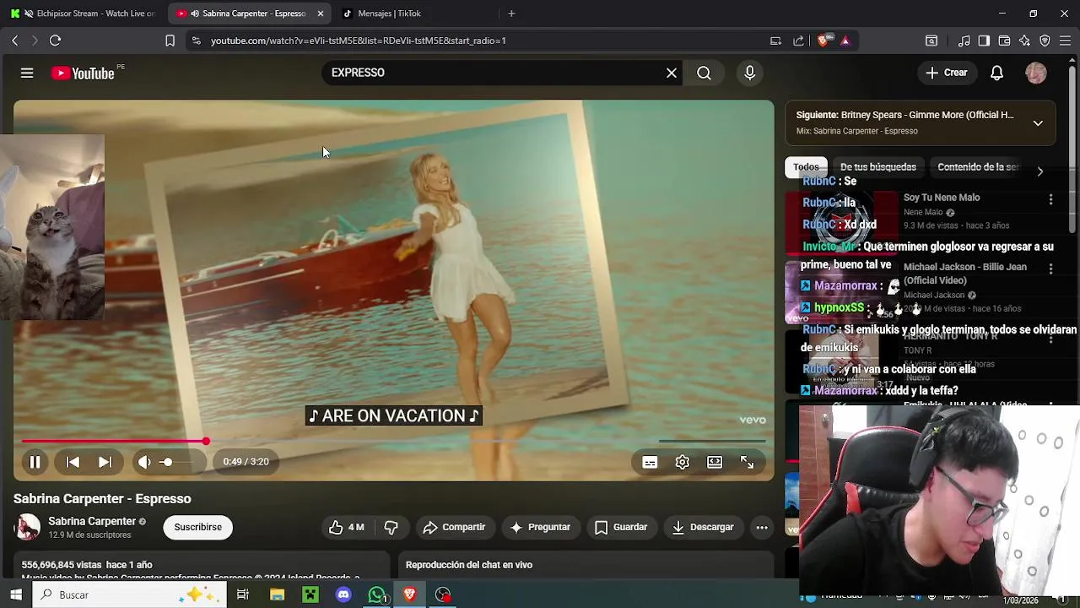The height and width of the screenshot is (608, 1080).
Task: Share this page from the address bar
Action: (x=798, y=41)
